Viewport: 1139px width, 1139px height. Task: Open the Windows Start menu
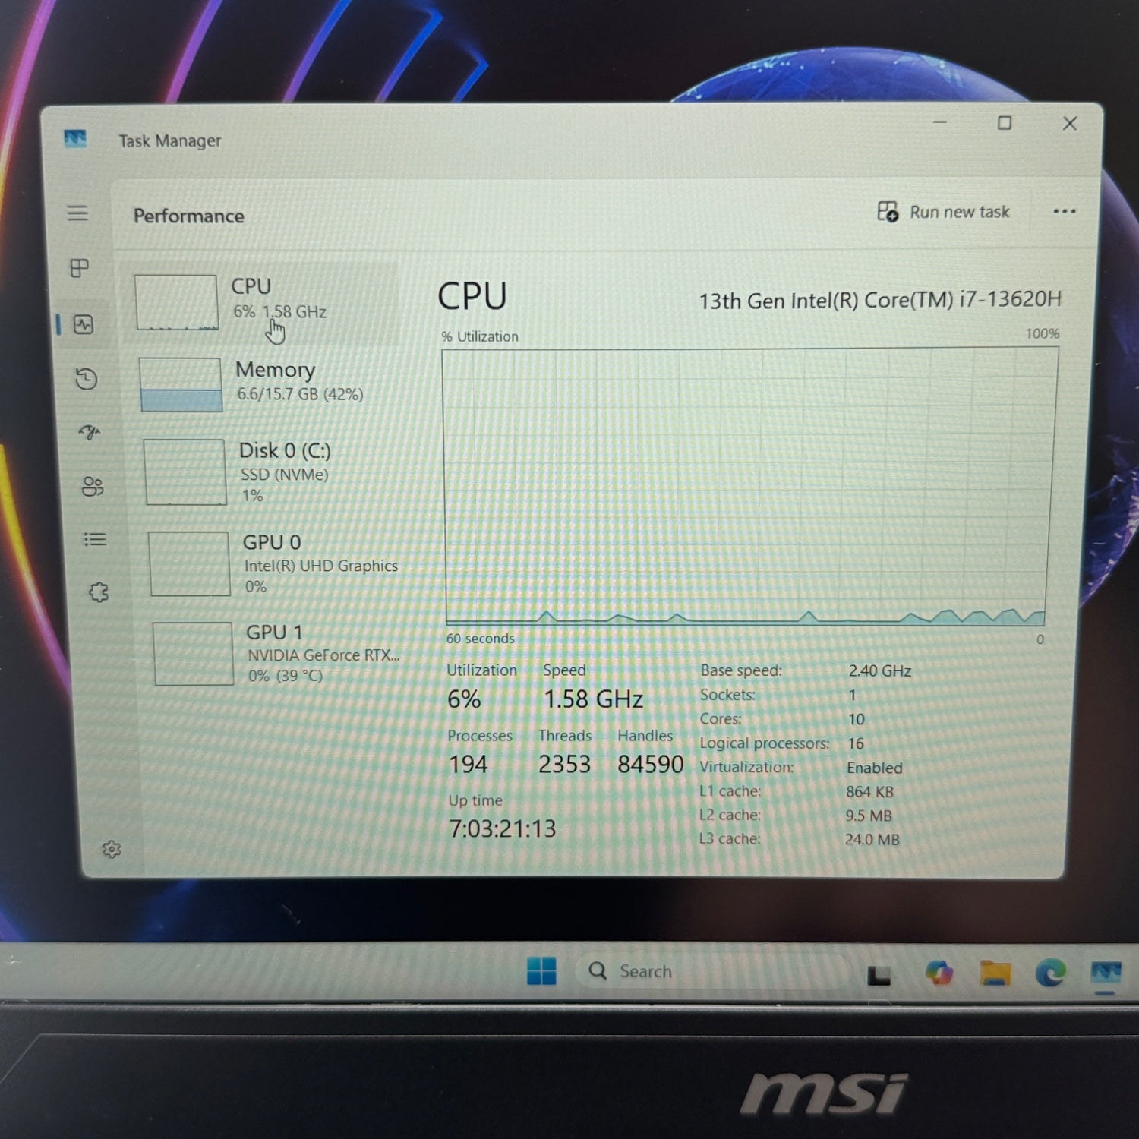(541, 970)
